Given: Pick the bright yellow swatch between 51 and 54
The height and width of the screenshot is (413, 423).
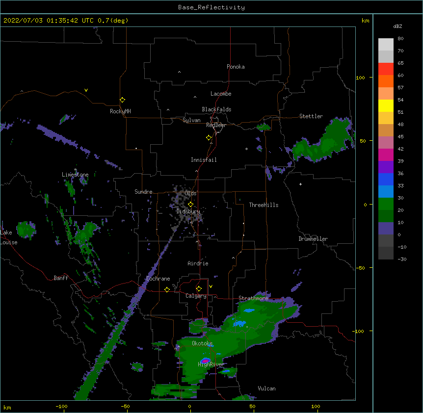Looking at the screenshot, I should point(386,106).
